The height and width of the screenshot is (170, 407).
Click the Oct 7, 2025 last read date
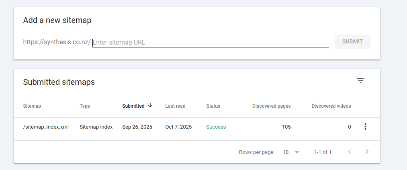(x=178, y=127)
